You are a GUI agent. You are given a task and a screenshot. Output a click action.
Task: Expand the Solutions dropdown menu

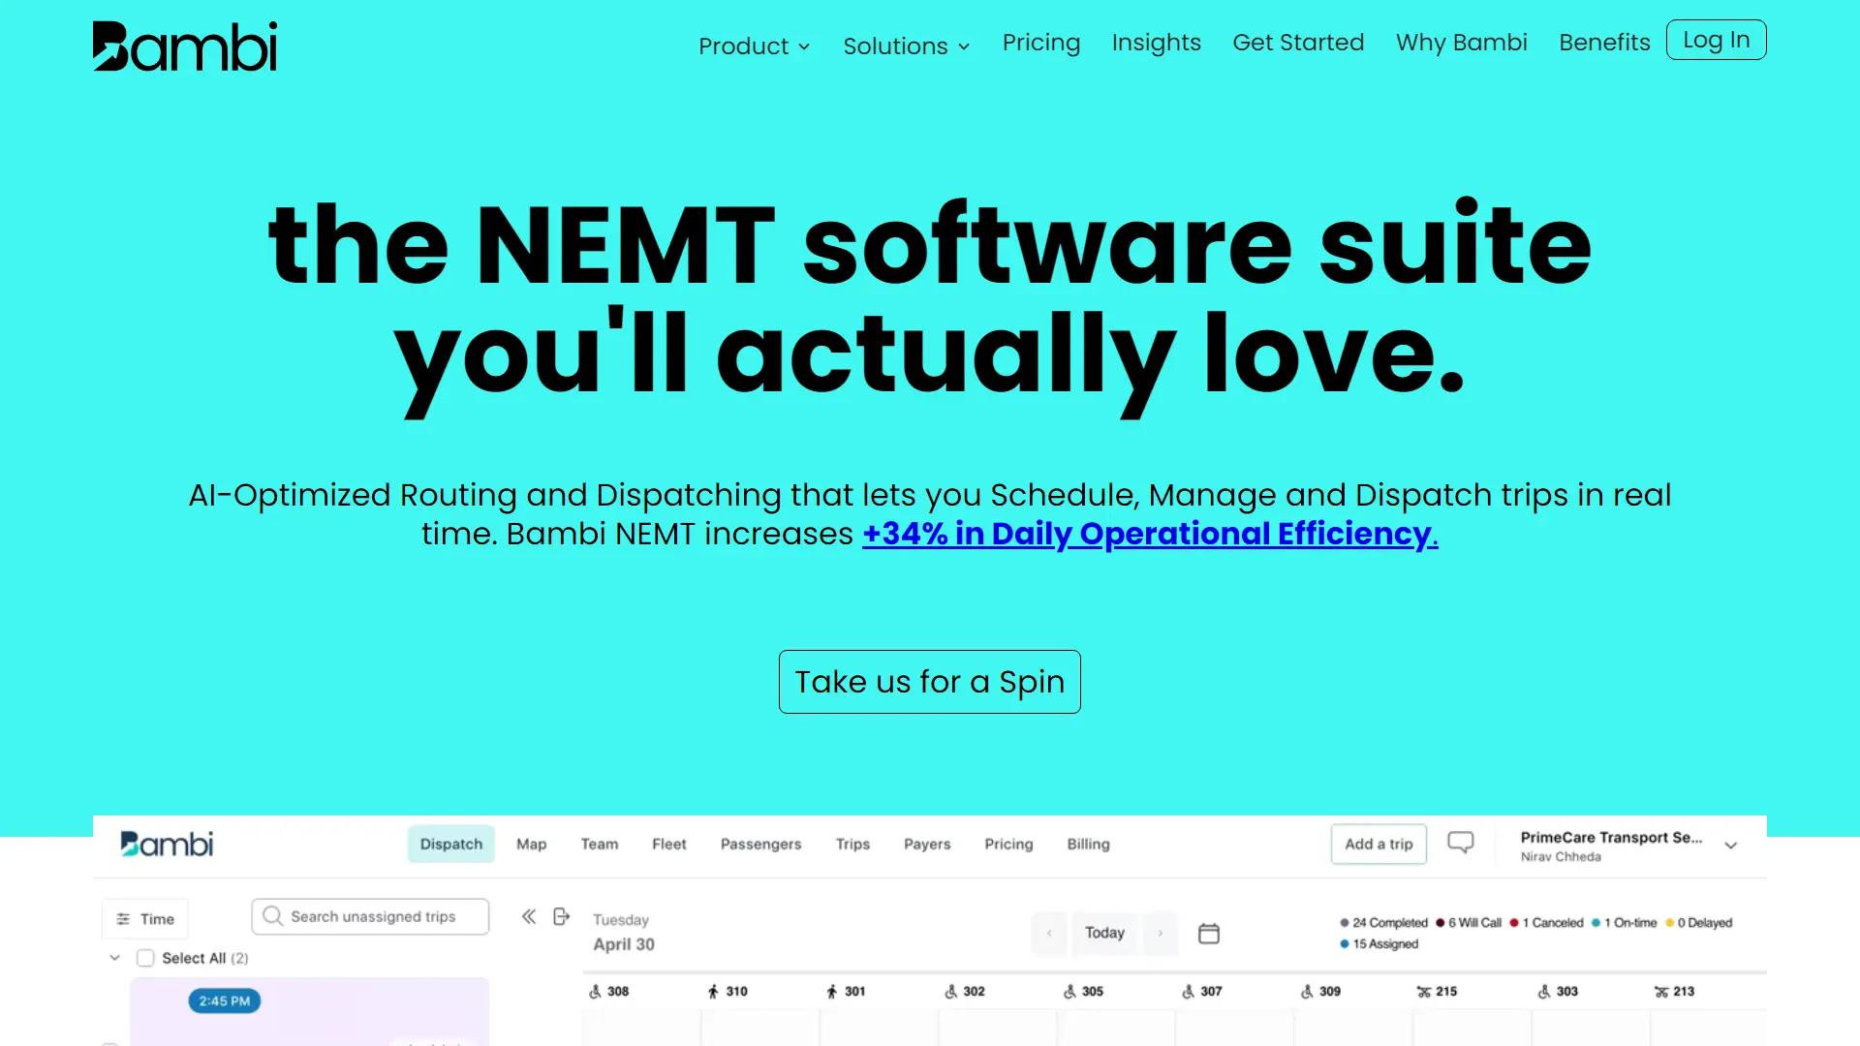906,46
